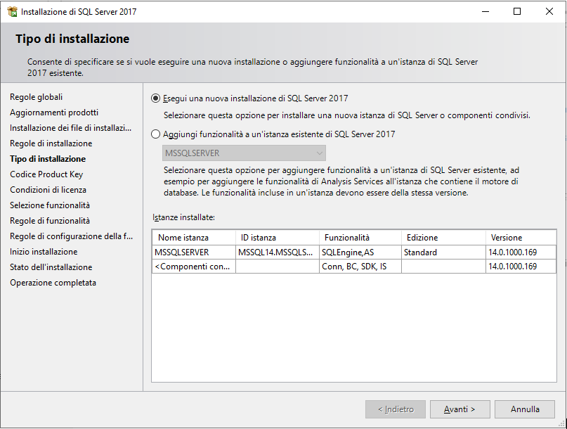Click the 'Istanze installate:' label
The image size is (567, 429).
(x=183, y=217)
